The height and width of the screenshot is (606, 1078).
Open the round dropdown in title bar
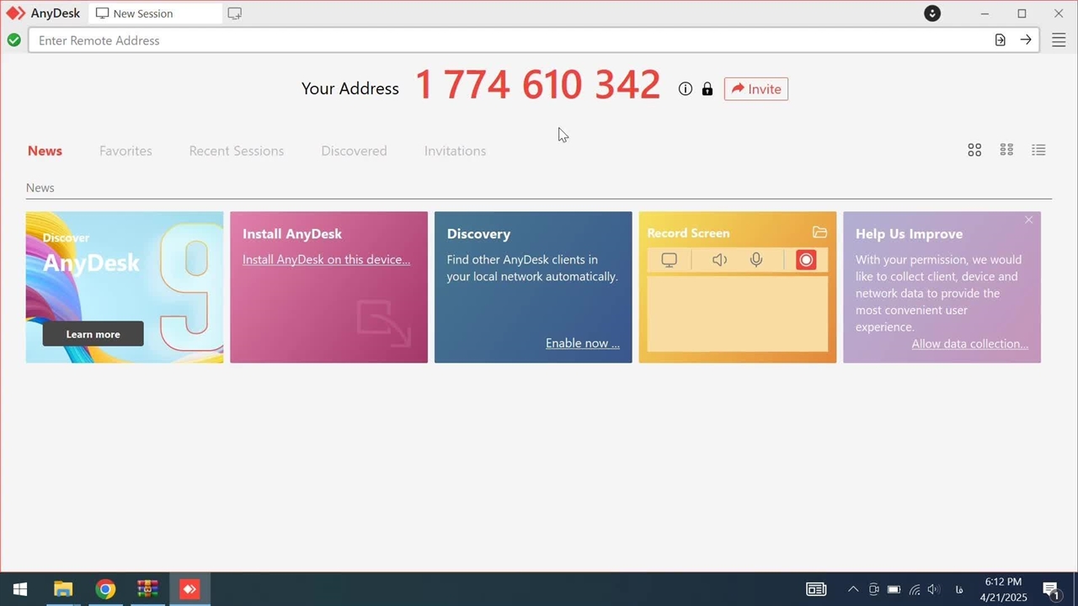coord(932,13)
